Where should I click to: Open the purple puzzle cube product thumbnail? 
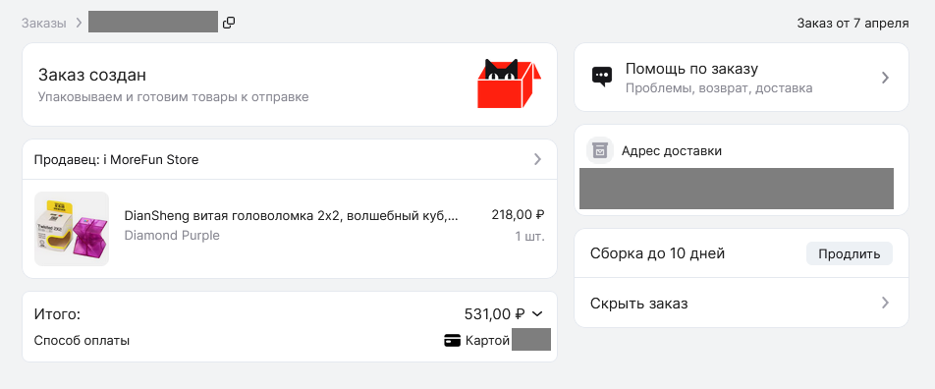[x=72, y=229]
